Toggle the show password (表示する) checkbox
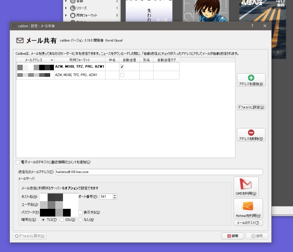Screen dimensions: 293x252 [80, 212]
